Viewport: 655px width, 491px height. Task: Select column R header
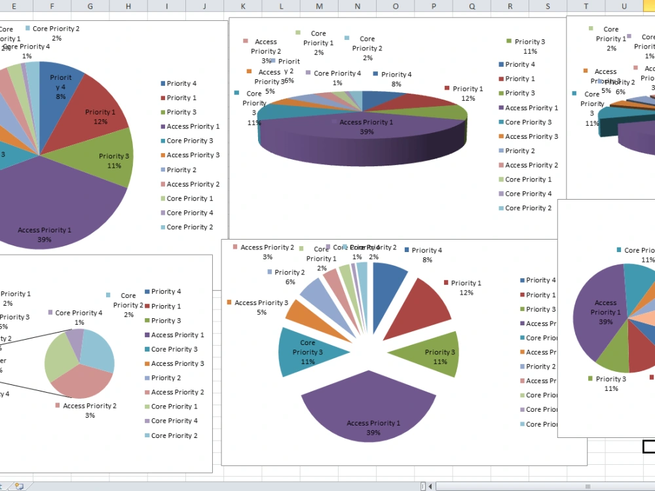point(510,6)
